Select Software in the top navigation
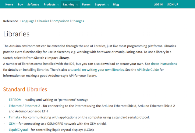195x133 pixels. click(x=33, y=5)
